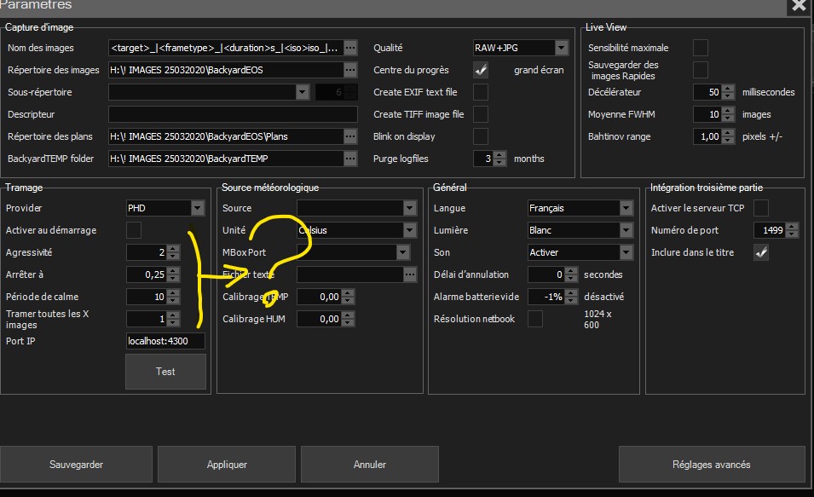Close the Paramètres window
Image resolution: width=814 pixels, height=497 pixels.
click(x=798, y=6)
